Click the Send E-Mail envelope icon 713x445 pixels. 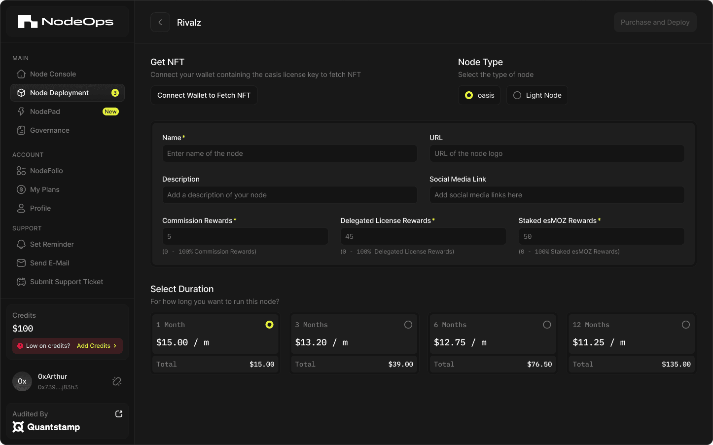click(21, 263)
